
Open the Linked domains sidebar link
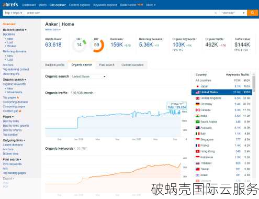(13, 145)
